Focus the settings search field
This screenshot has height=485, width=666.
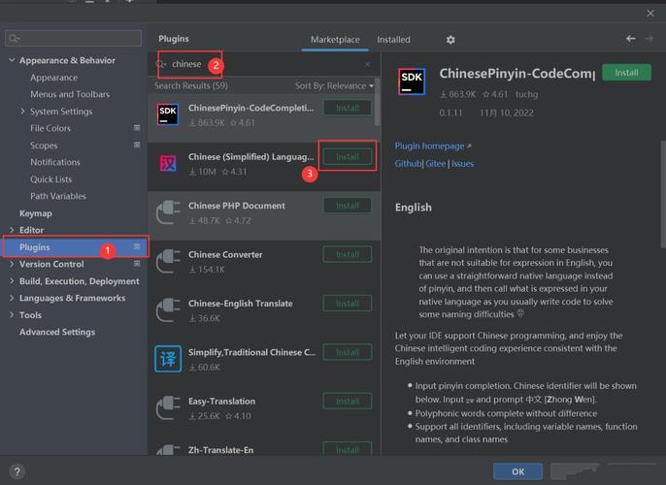(x=73, y=38)
